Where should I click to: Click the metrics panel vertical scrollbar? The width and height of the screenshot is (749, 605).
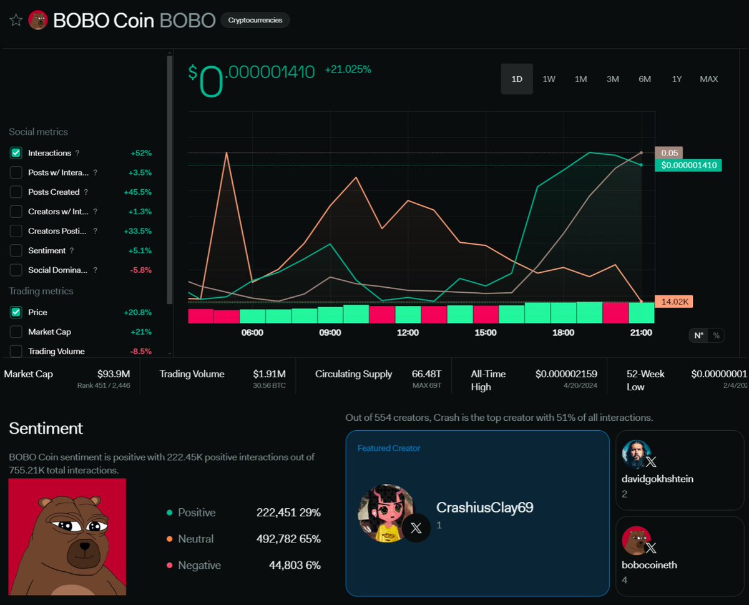click(x=170, y=180)
